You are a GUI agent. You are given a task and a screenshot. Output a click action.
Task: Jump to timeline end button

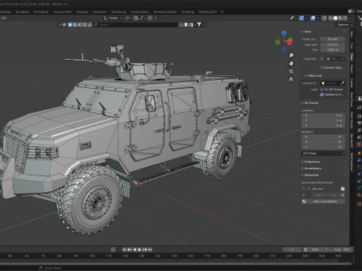point(150,250)
